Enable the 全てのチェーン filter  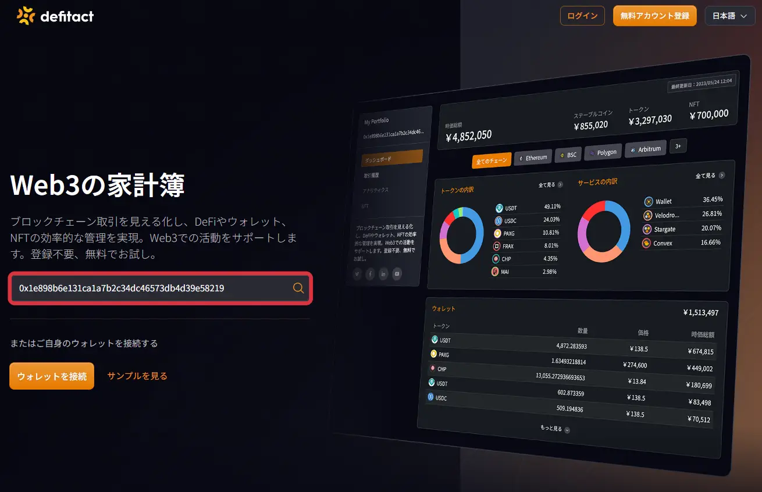(492, 161)
